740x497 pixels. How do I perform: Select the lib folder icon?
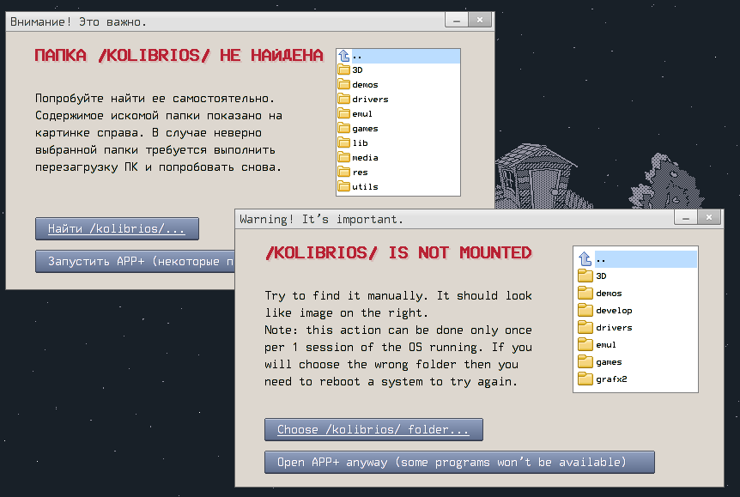coord(343,143)
